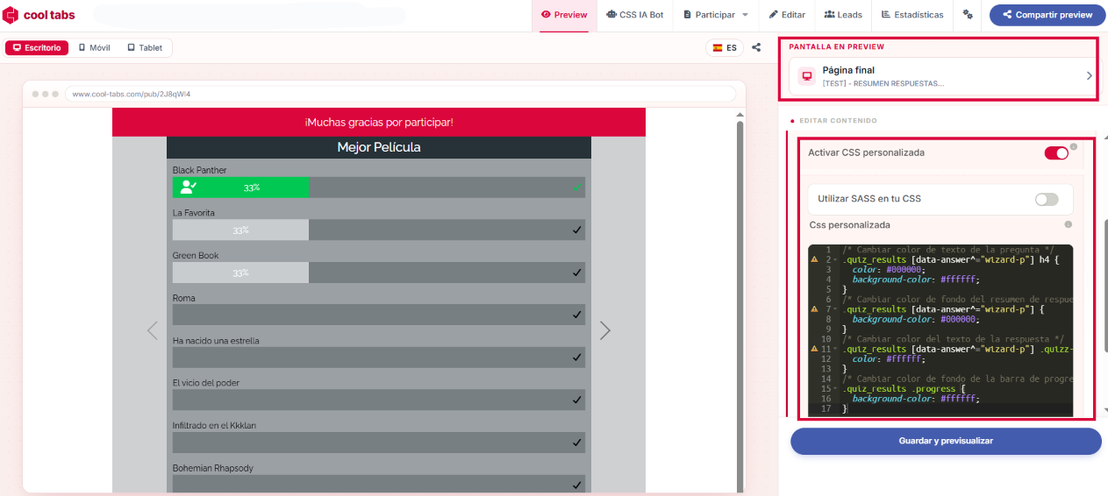The image size is (1108, 496).
Task: Click checkmark on El vicio del poder bar
Action: (x=576, y=400)
